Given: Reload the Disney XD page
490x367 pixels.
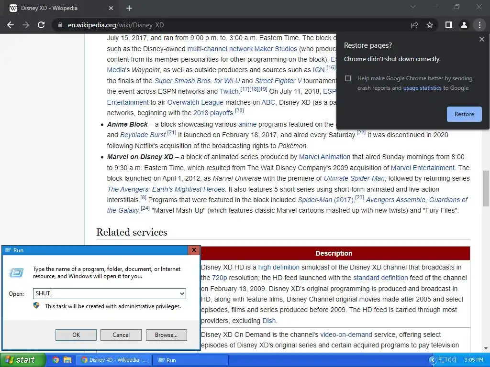Looking at the screenshot, I should [x=41, y=25].
